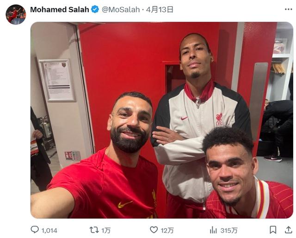This screenshot has width=296, height=238.
Task: Click the 1,014 replies count
Action: (49, 231)
